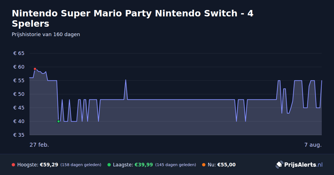Click the red Hoogste legend dot
The image size is (334, 175).
(x=13, y=165)
